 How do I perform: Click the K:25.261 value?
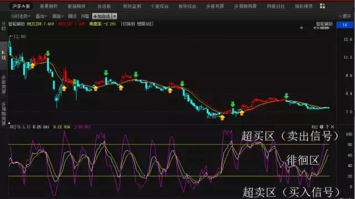pos(40,127)
